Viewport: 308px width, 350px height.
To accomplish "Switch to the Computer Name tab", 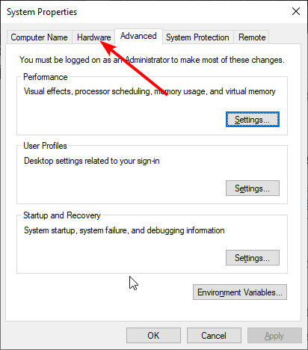I will 39,37.
